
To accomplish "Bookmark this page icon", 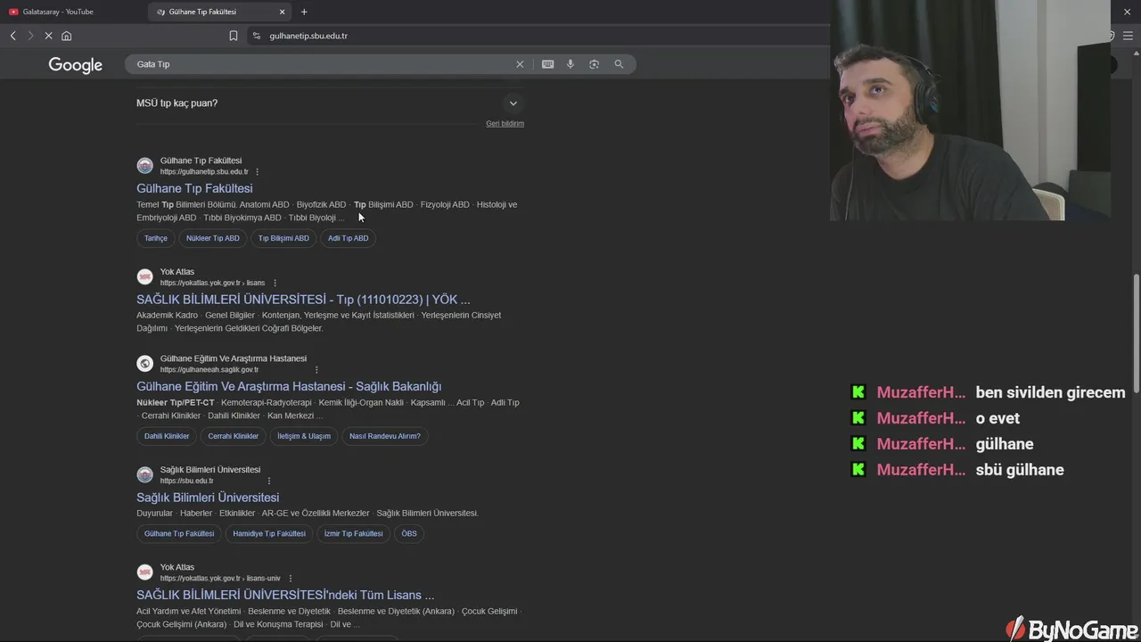I will point(234,36).
